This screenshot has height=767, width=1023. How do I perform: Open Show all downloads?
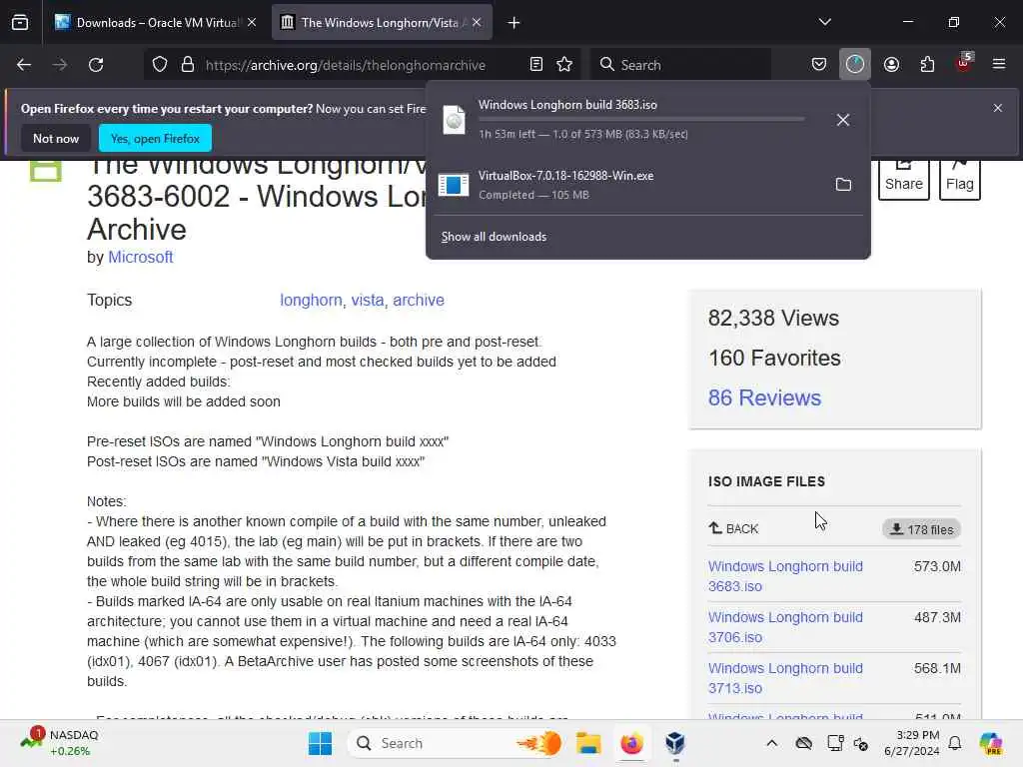(x=494, y=237)
